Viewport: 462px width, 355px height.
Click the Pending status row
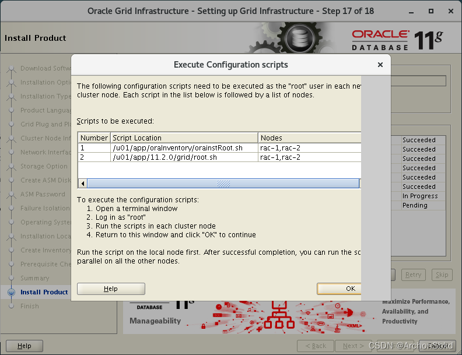coord(419,205)
